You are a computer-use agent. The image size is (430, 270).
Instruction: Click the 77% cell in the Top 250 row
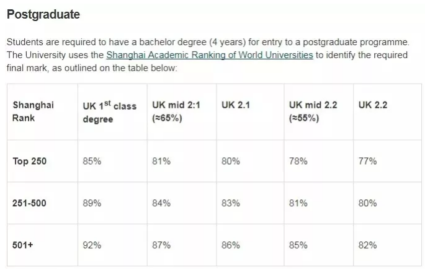click(x=367, y=161)
